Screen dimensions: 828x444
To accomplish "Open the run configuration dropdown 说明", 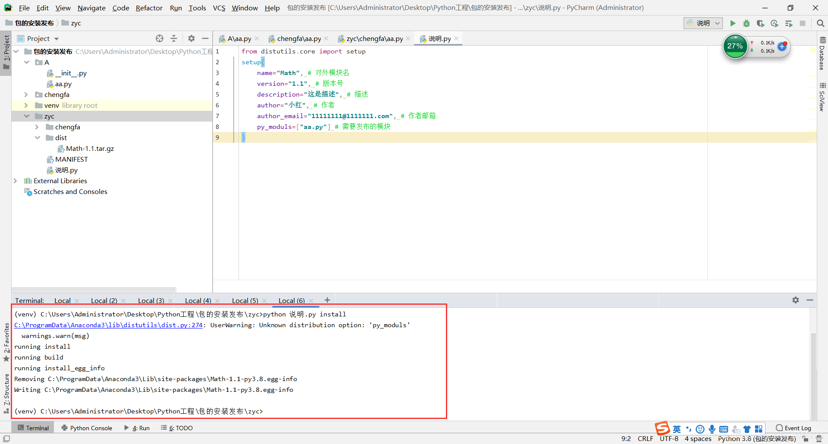I will (703, 23).
